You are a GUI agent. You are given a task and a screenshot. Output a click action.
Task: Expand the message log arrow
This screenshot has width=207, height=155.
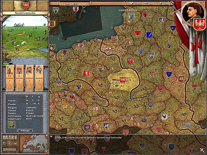click(51, 137)
